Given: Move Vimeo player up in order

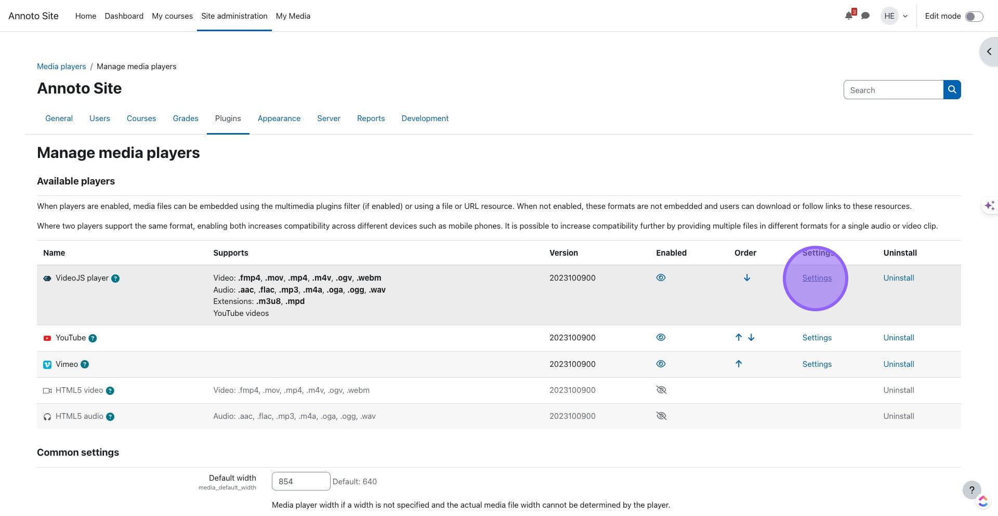Looking at the screenshot, I should point(739,364).
